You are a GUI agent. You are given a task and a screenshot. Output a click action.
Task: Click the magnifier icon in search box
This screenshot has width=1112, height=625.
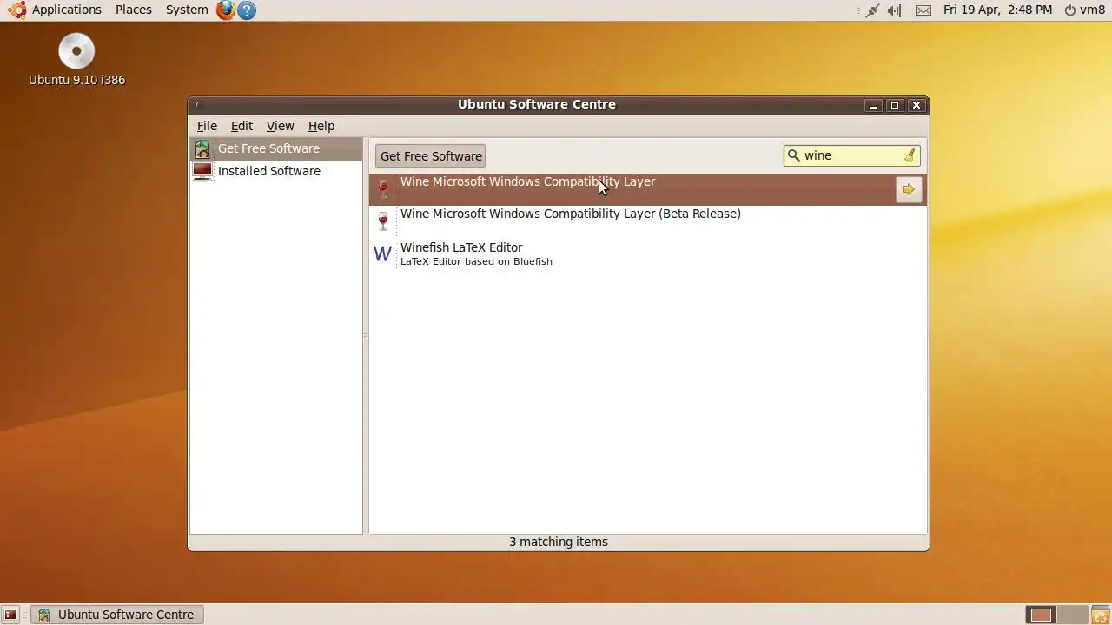(793, 155)
